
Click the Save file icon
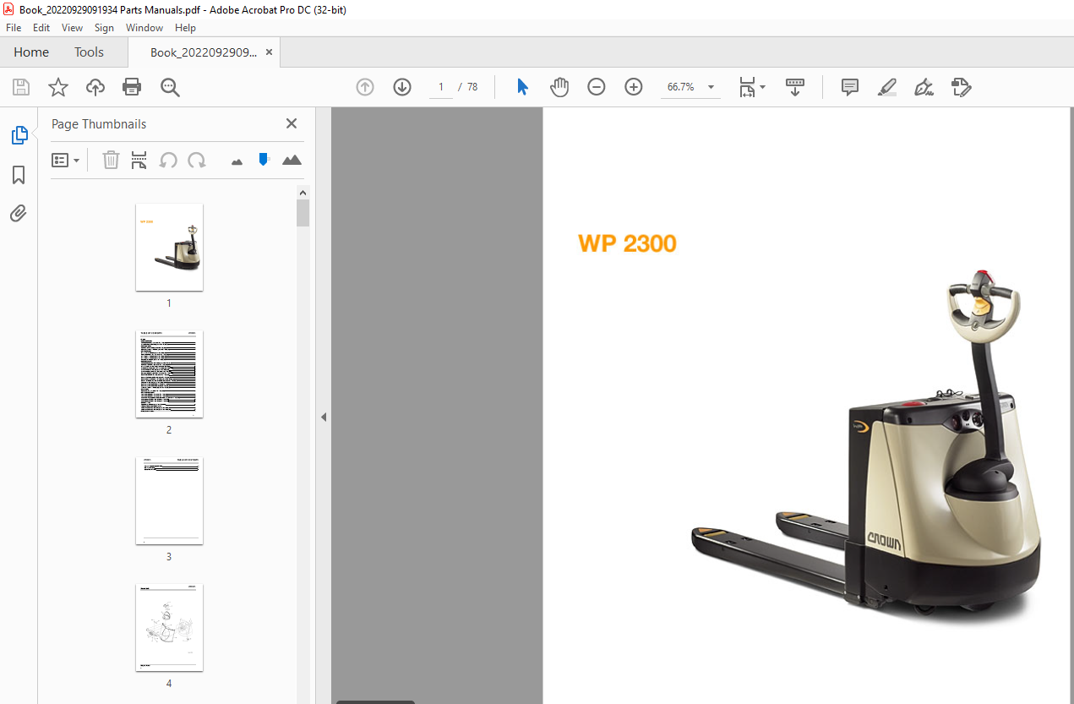point(21,87)
